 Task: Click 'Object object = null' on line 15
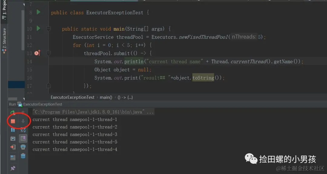tap(123, 69)
